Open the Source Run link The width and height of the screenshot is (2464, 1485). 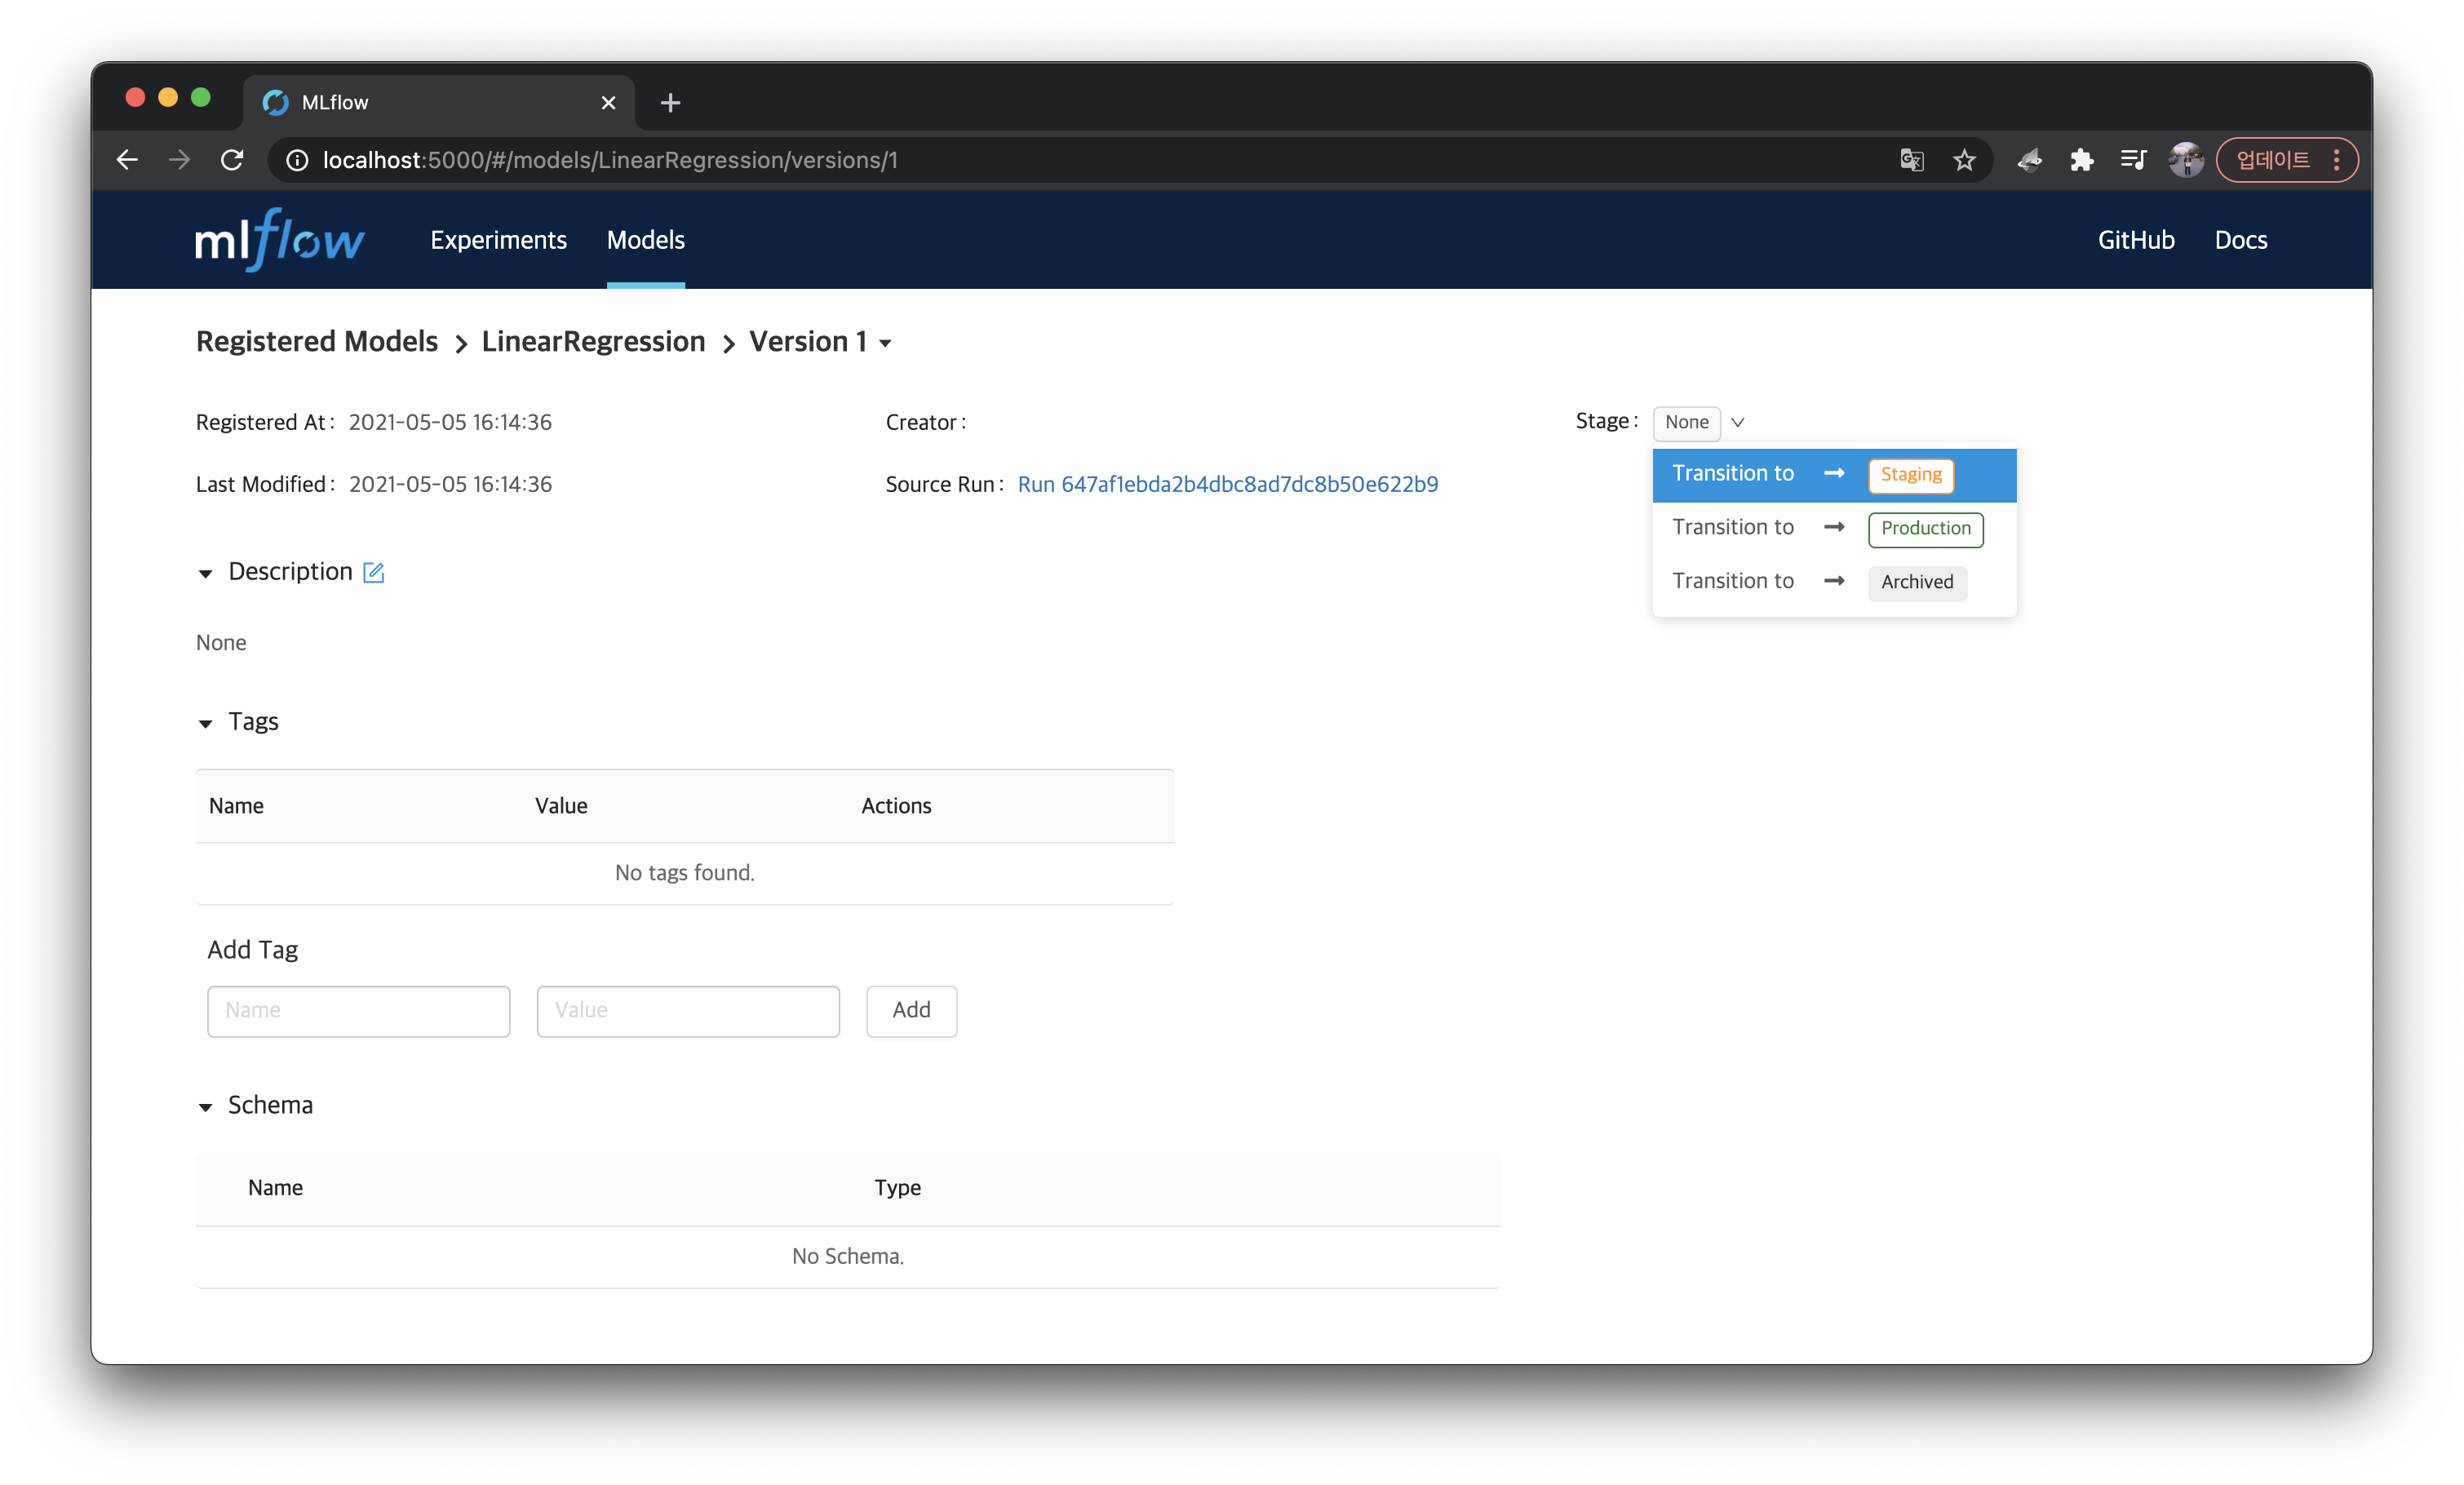(x=1227, y=484)
